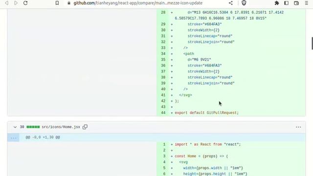Share the page using the share icon

tap(231, 3)
